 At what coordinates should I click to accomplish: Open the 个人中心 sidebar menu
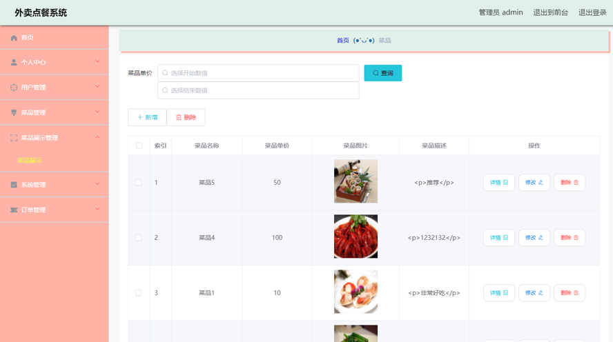click(x=55, y=62)
